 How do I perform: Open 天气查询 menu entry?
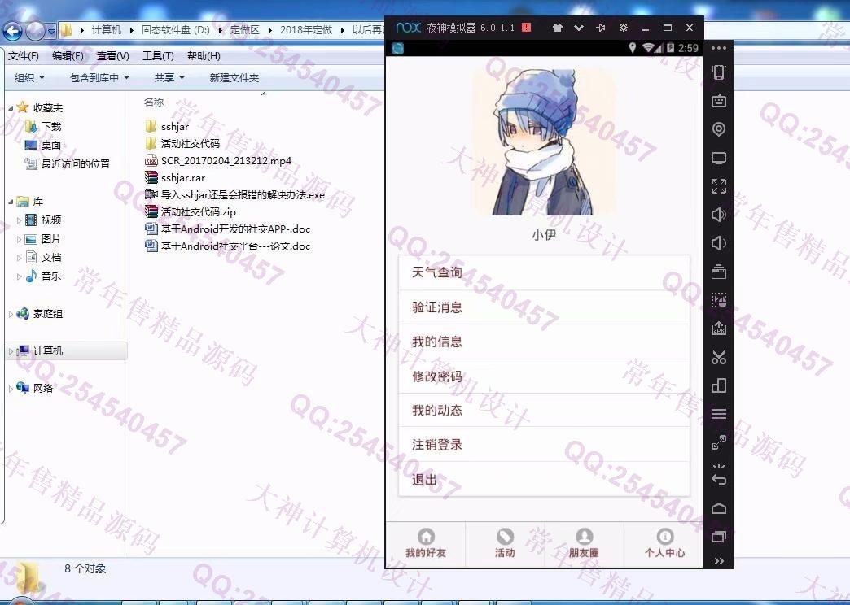[544, 272]
